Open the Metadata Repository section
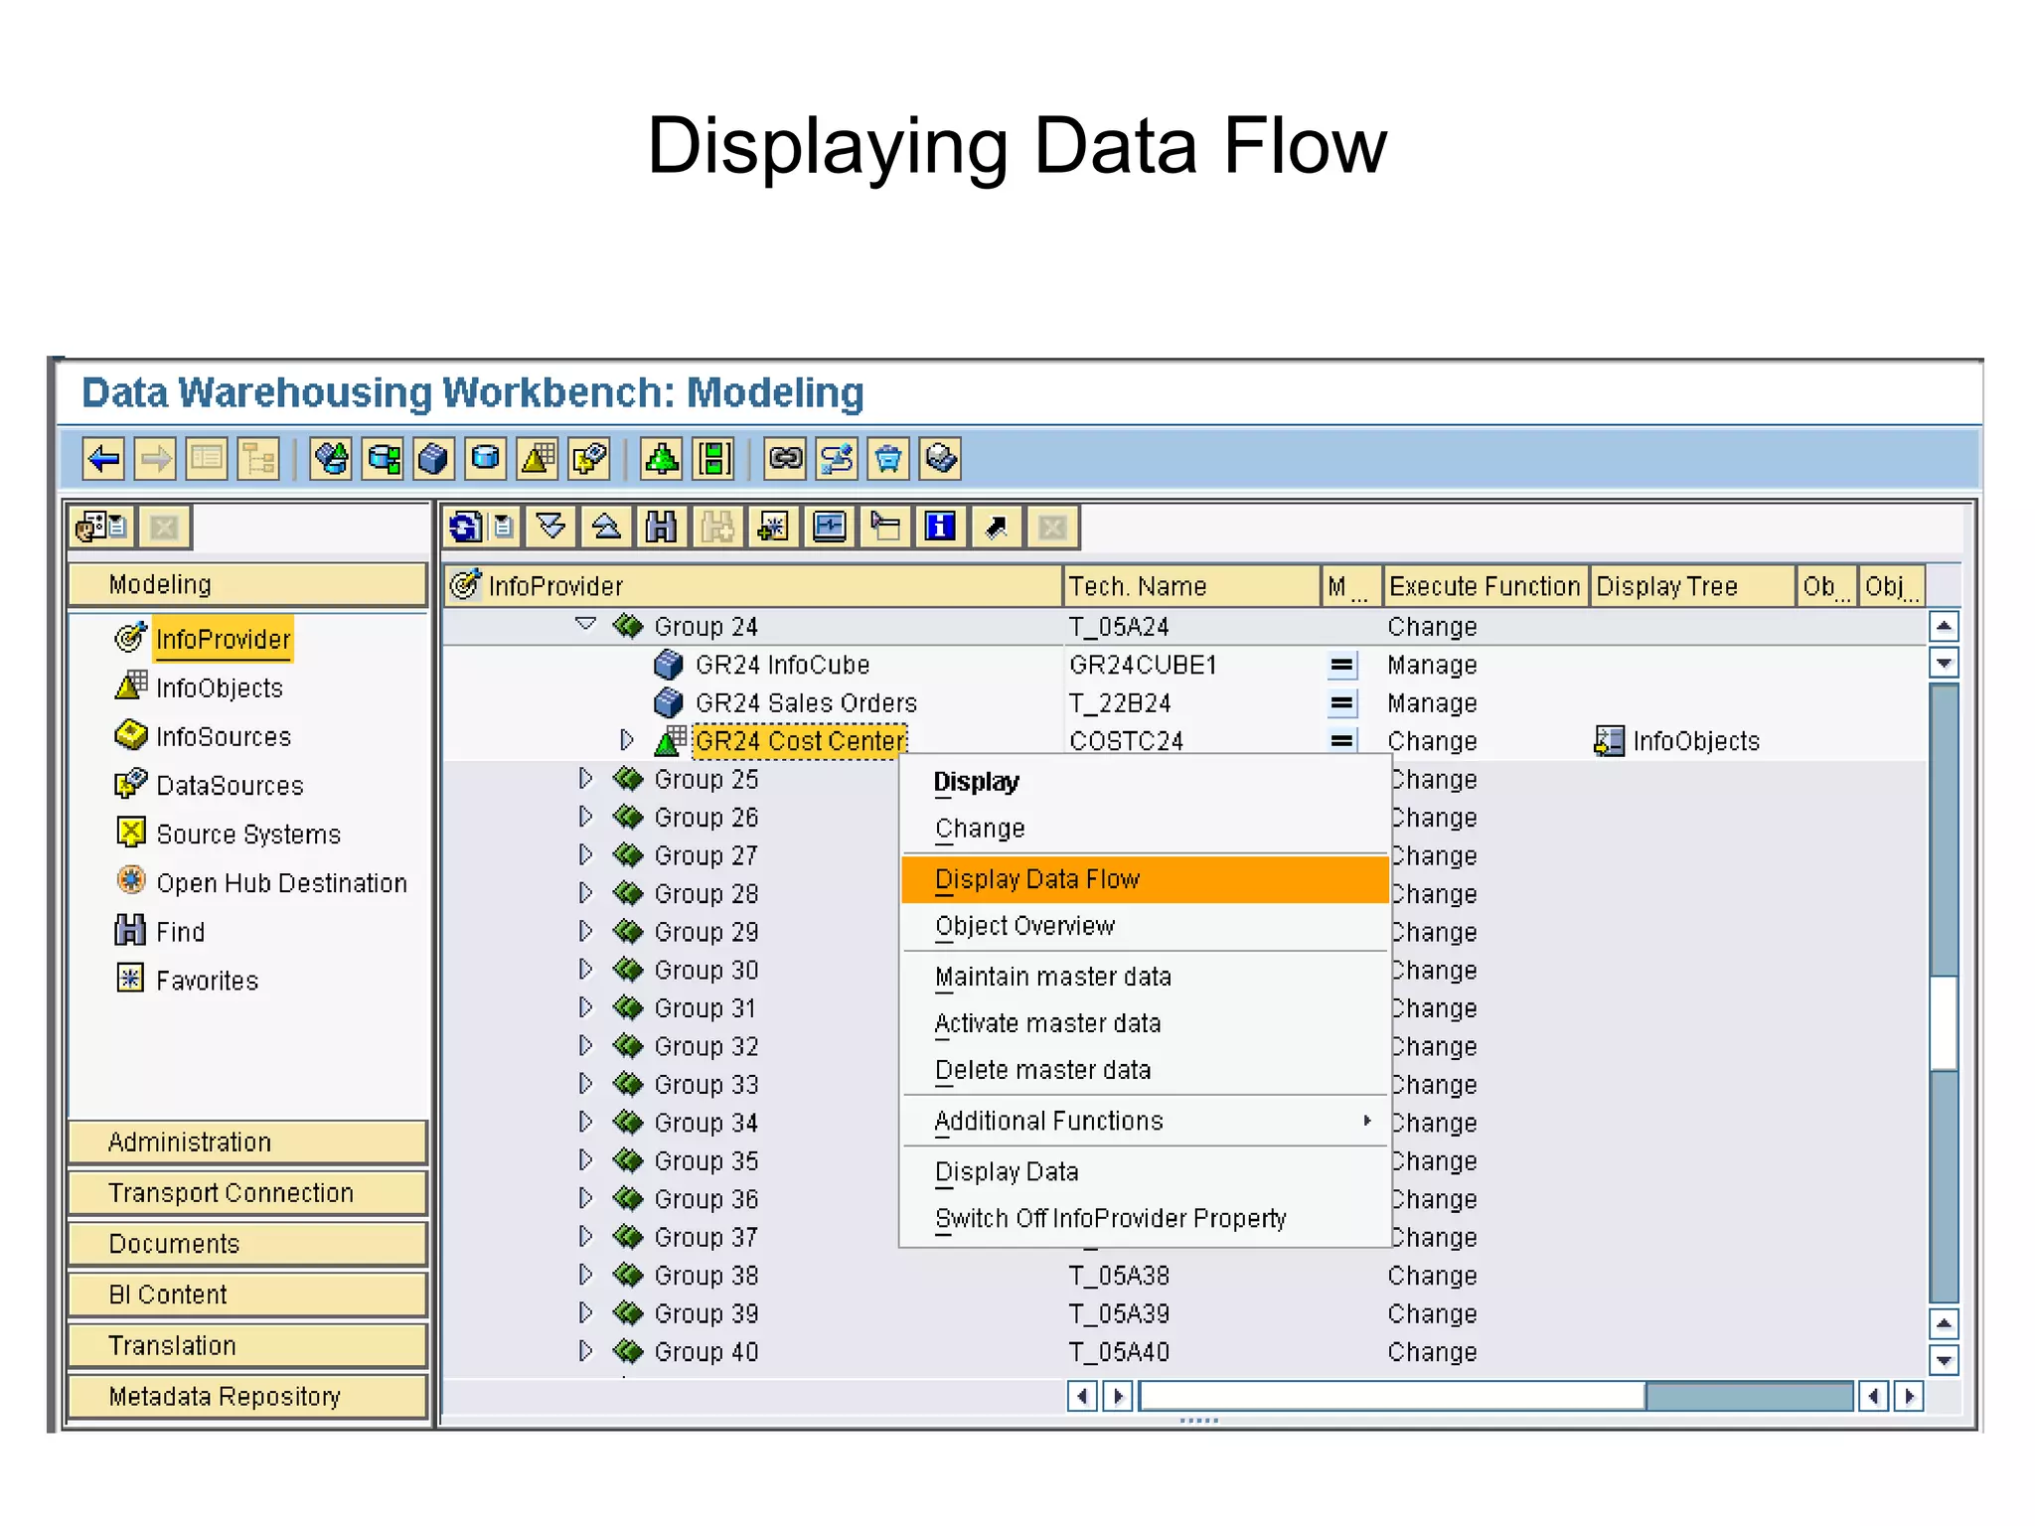Screen dimensions: 2035x1526 [x=247, y=1396]
